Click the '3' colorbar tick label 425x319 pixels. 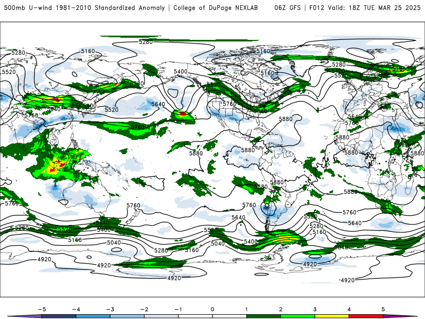click(x=314, y=309)
